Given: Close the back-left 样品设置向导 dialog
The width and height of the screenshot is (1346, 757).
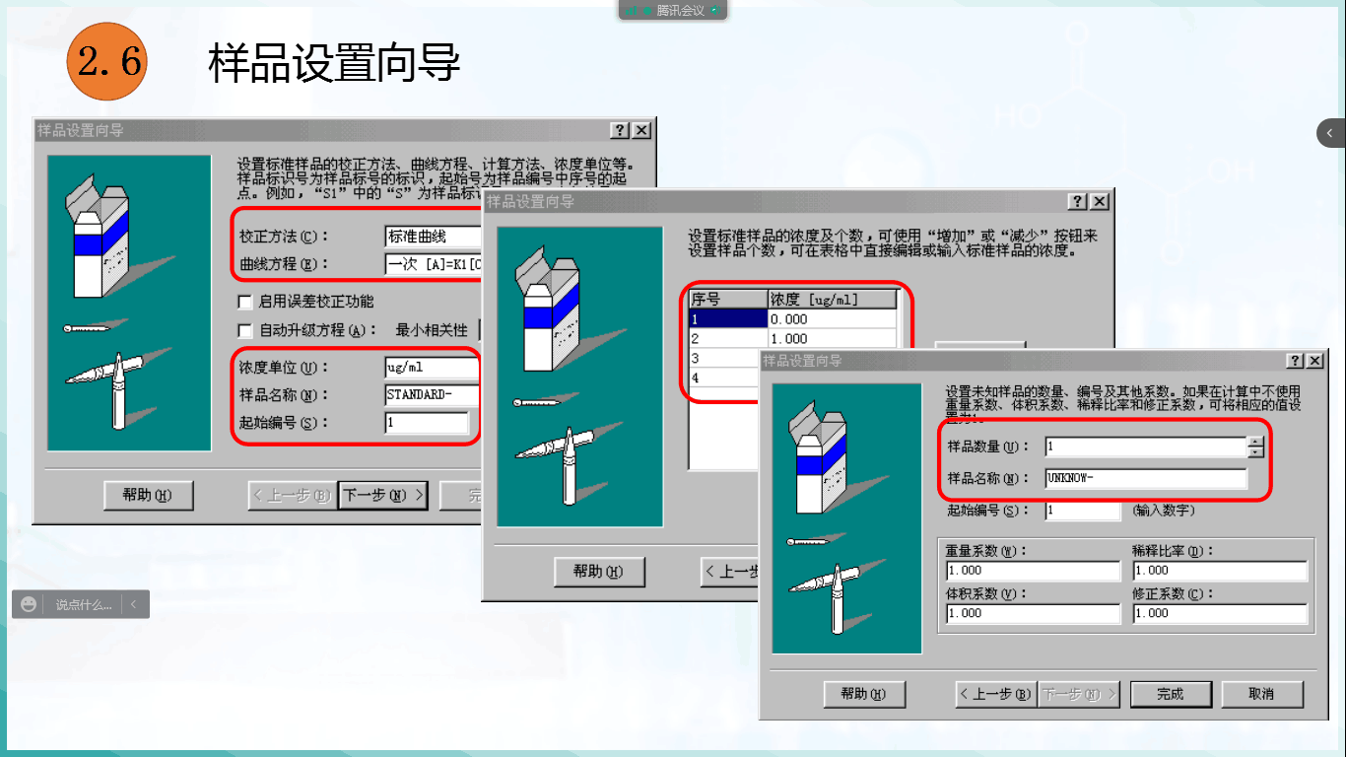Looking at the screenshot, I should (641, 130).
